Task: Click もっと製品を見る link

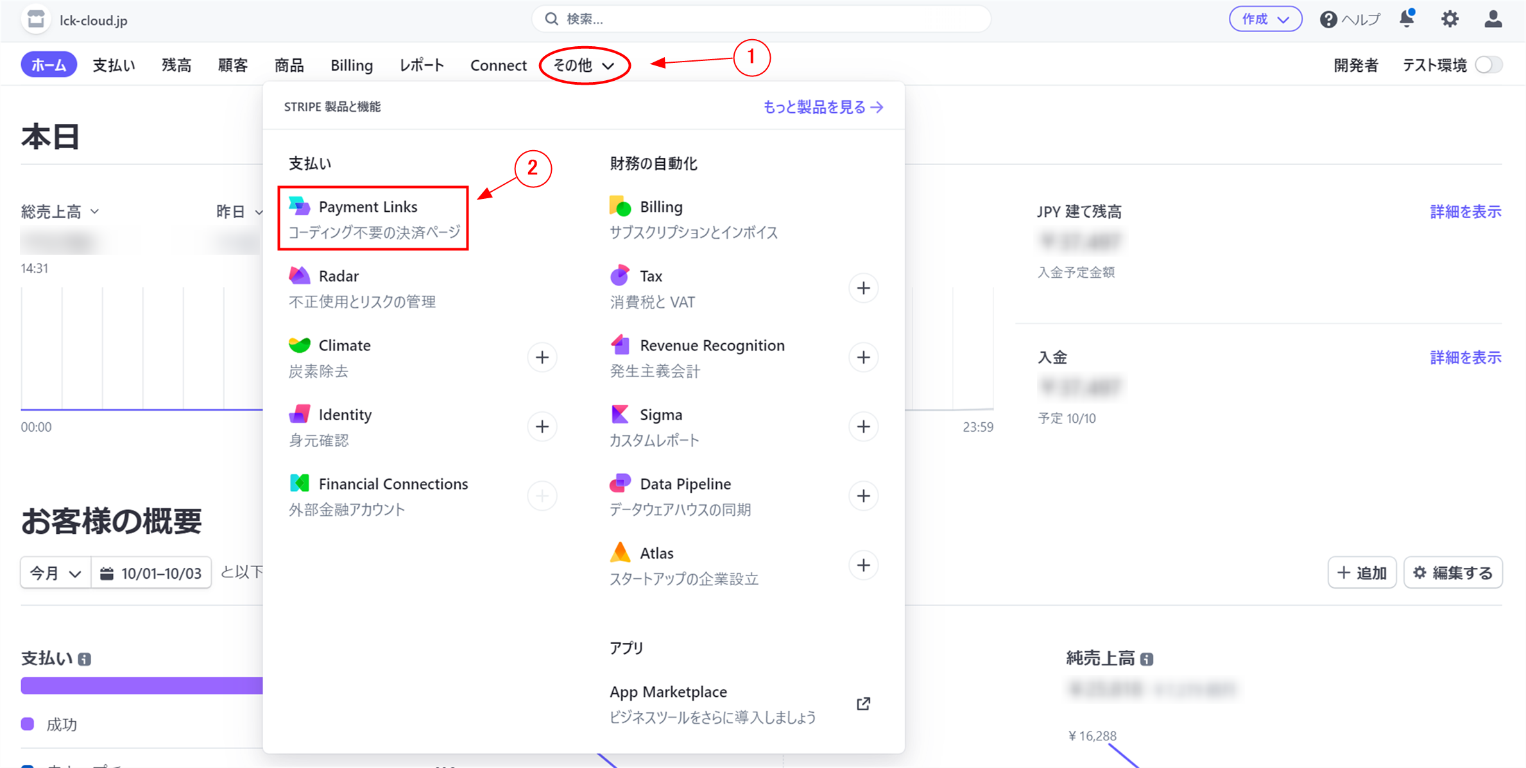Action: pyautogui.click(x=823, y=107)
